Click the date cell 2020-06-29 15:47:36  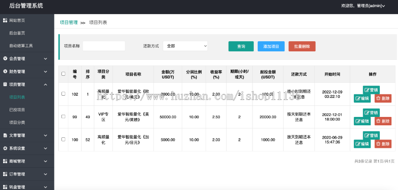(332, 140)
